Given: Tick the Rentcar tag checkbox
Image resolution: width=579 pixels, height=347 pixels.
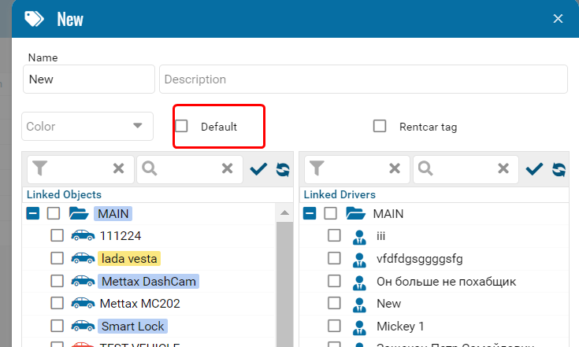Looking at the screenshot, I should 380,126.
